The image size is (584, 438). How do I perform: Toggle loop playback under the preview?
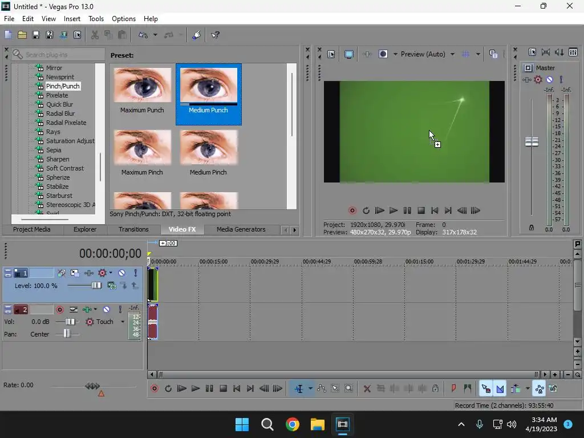tap(366, 210)
